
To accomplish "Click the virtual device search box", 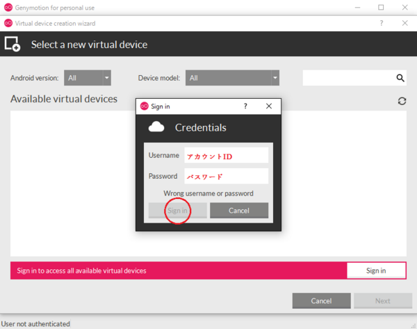I will 349,78.
